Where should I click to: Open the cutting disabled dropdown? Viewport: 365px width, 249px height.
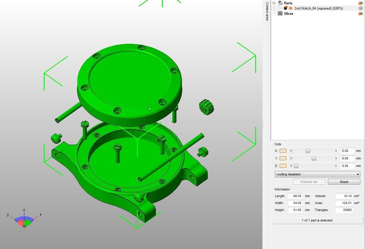[x=317, y=174]
